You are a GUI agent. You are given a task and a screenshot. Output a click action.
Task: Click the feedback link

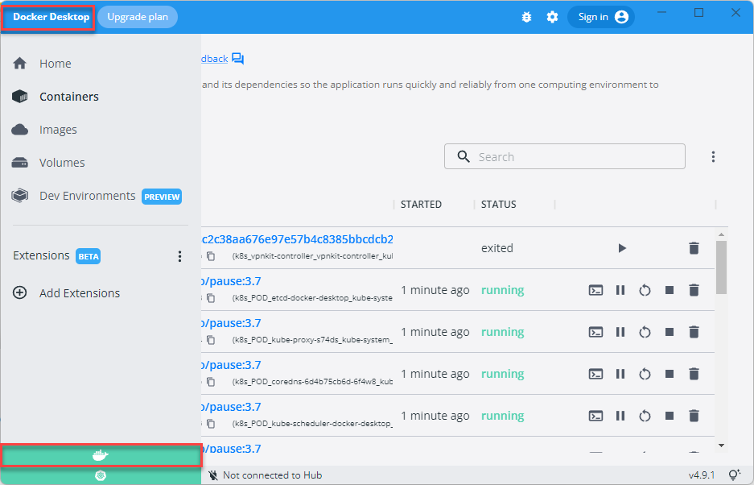pyautogui.click(x=215, y=59)
